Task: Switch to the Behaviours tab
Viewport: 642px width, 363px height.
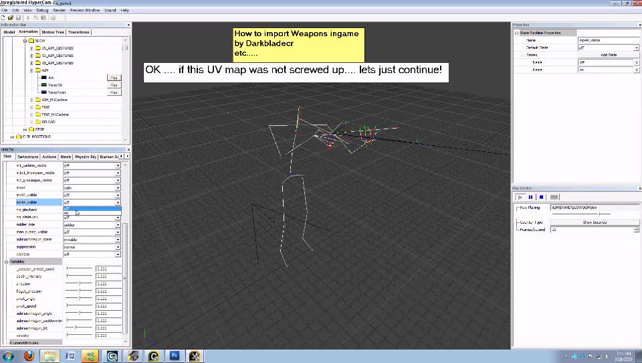Action: (x=28, y=157)
